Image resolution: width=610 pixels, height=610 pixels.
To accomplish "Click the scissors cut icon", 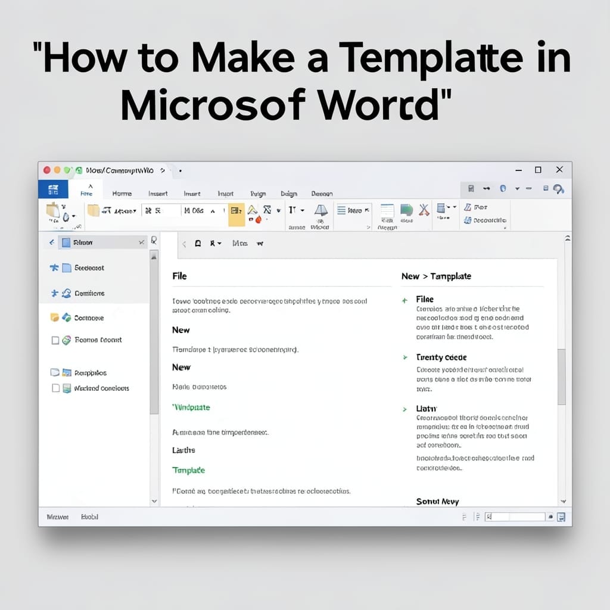I will click(424, 210).
